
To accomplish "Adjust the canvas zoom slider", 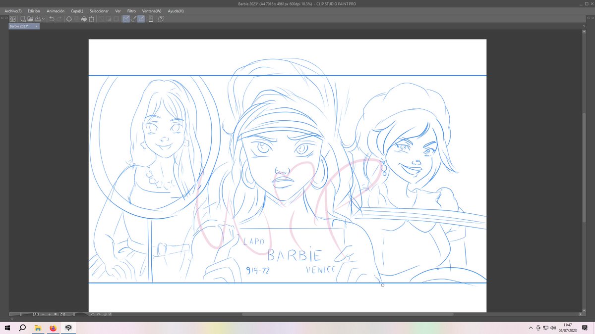I will pyautogui.click(x=21, y=314).
